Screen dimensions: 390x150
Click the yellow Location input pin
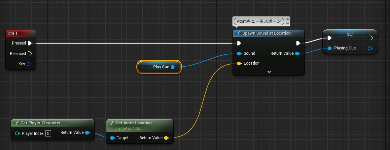pyautogui.click(x=239, y=63)
